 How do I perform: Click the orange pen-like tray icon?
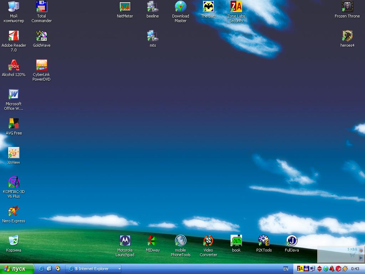tap(345, 269)
